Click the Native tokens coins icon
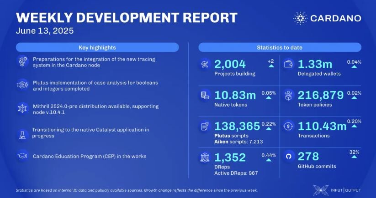This screenshot has width=376, height=198. pyautogui.click(x=205, y=95)
